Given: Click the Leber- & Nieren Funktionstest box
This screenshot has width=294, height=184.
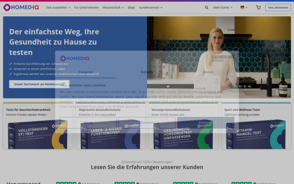Looking at the screenshot, I should [110, 134].
